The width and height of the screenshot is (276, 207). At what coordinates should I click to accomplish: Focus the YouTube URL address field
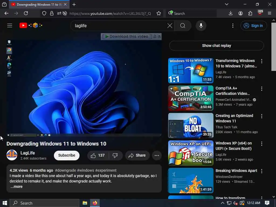tap(110, 13)
